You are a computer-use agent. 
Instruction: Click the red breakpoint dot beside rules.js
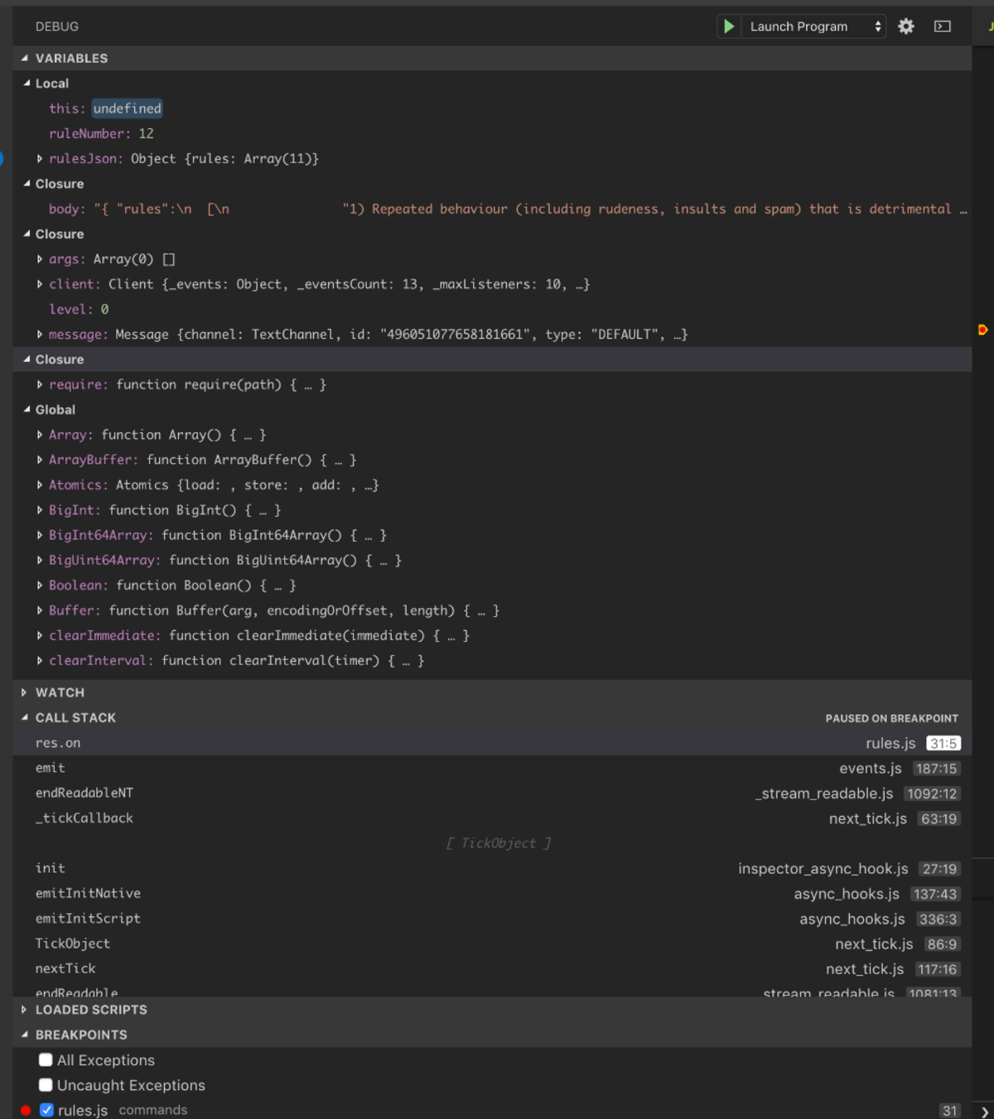(x=25, y=1110)
